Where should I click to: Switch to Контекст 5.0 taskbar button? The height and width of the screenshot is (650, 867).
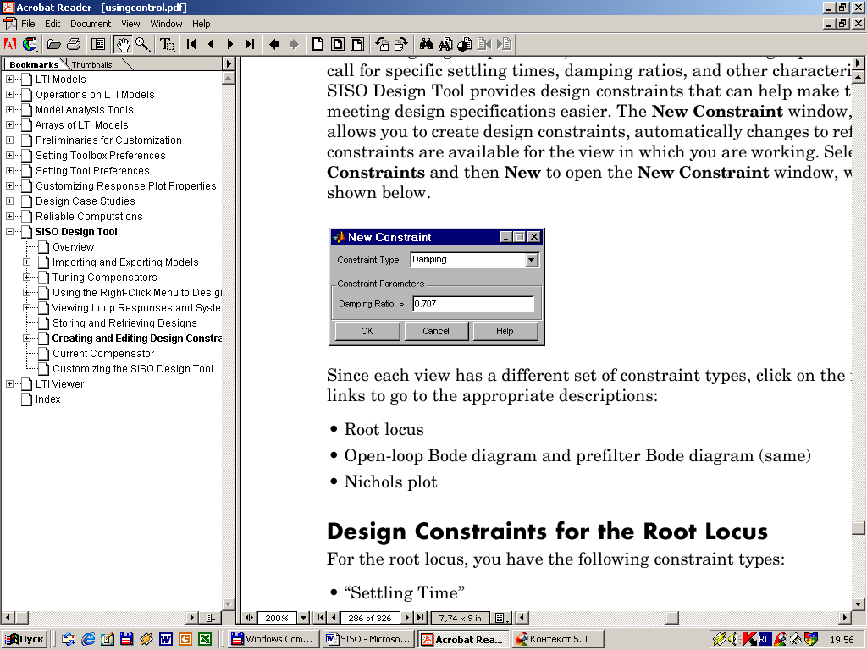pos(558,640)
